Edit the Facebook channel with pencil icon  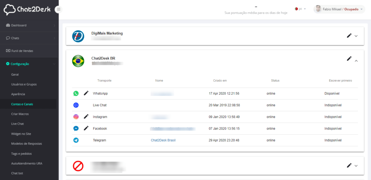(86, 128)
